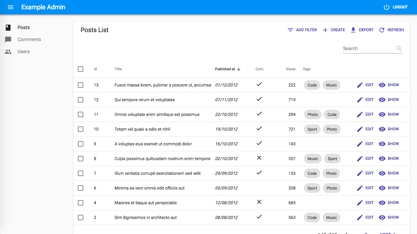Open the hamburger menu in header
The height and width of the screenshot is (234, 417).
pyautogui.click(x=11, y=7)
